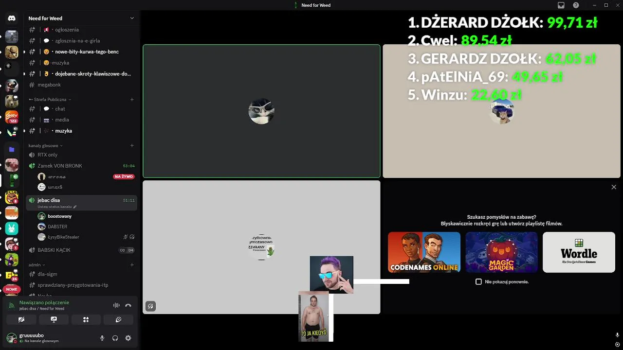Disconnect from the voice channel
This screenshot has width=623, height=350.
click(x=128, y=305)
